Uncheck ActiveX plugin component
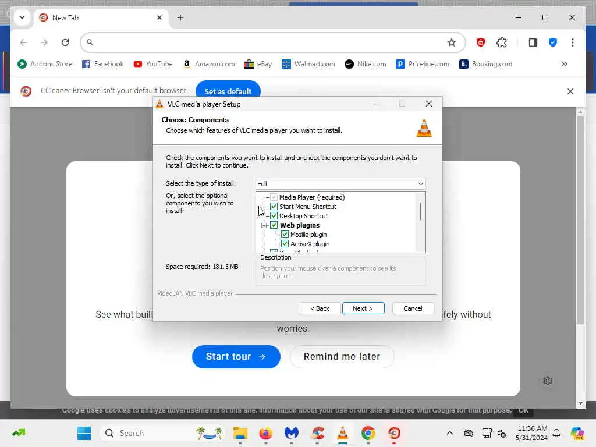Viewport: 596px width, 447px height. pos(285,244)
